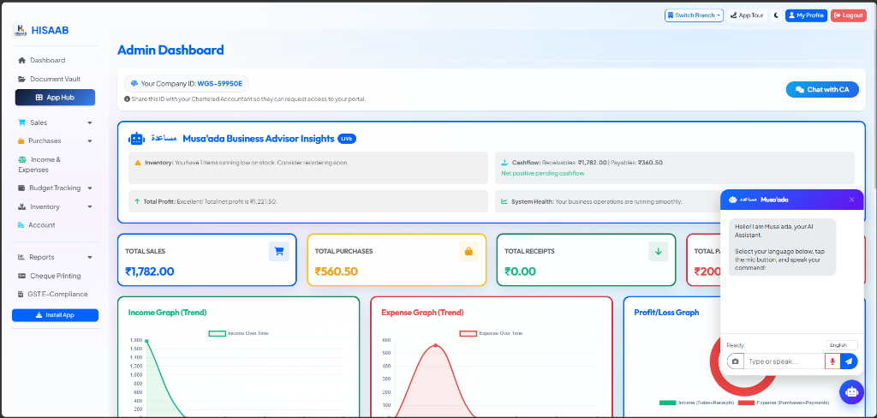Expand the Purchases dropdown arrow
The image size is (877, 418).
(89, 141)
